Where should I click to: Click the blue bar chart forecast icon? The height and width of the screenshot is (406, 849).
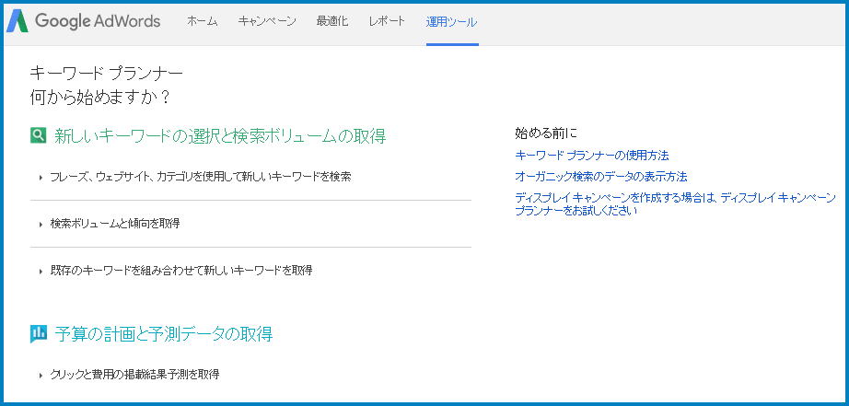(39, 334)
